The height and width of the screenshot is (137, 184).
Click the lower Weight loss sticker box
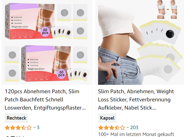pos(46,63)
